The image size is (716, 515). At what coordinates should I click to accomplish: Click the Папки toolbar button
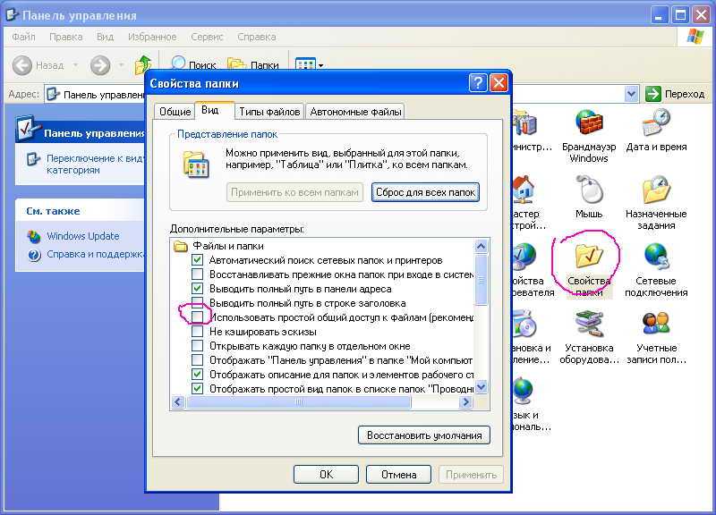(253, 65)
